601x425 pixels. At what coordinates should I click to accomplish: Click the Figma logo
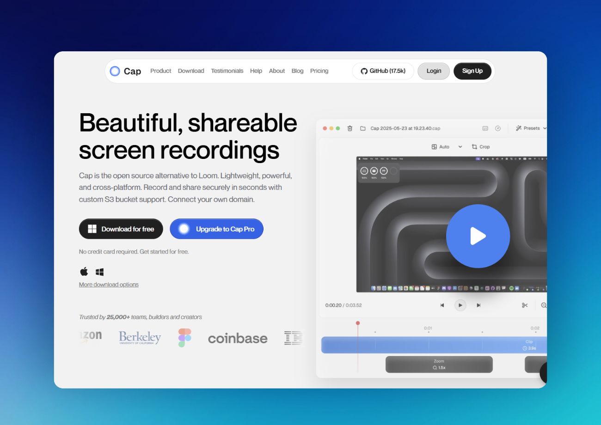click(x=185, y=338)
